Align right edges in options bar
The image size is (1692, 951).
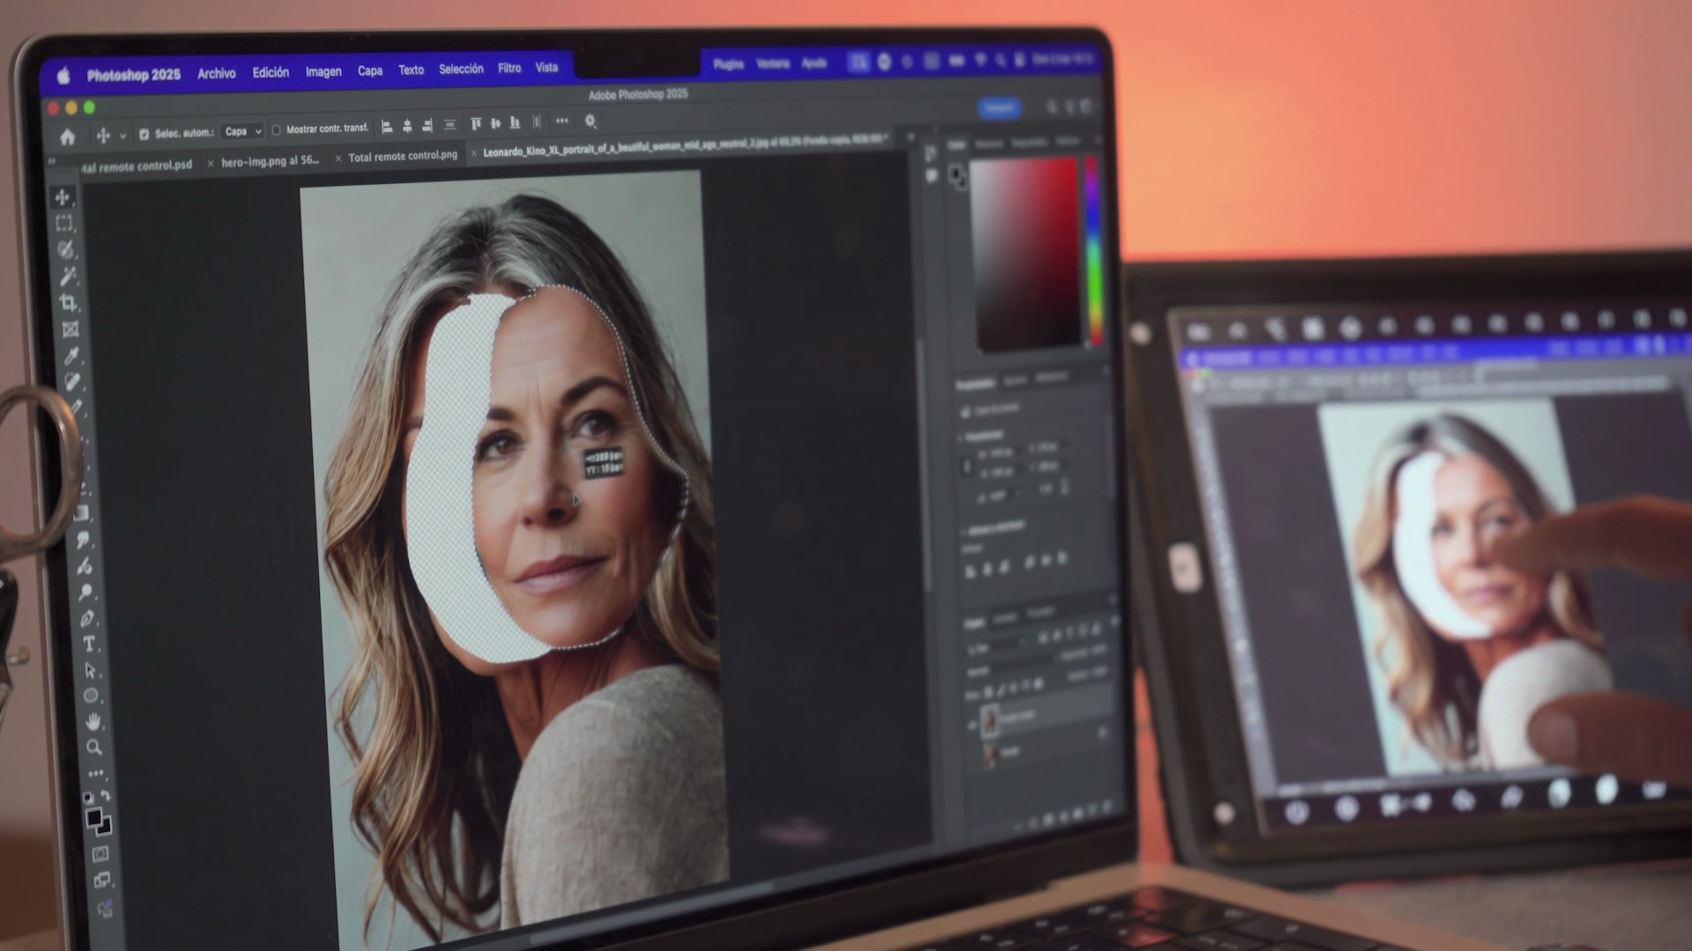tap(427, 126)
